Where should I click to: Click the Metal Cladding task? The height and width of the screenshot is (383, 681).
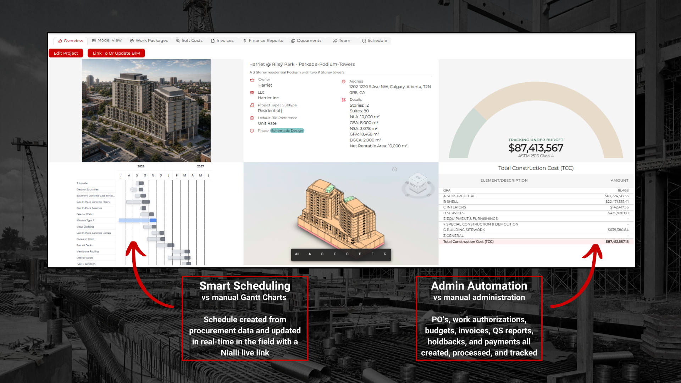85,227
